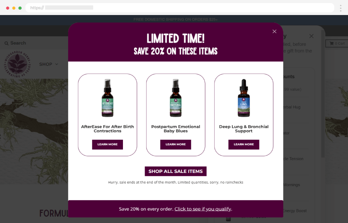Click Shop All Sale Items button
Image resolution: width=348 pixels, height=223 pixels.
coord(176,171)
